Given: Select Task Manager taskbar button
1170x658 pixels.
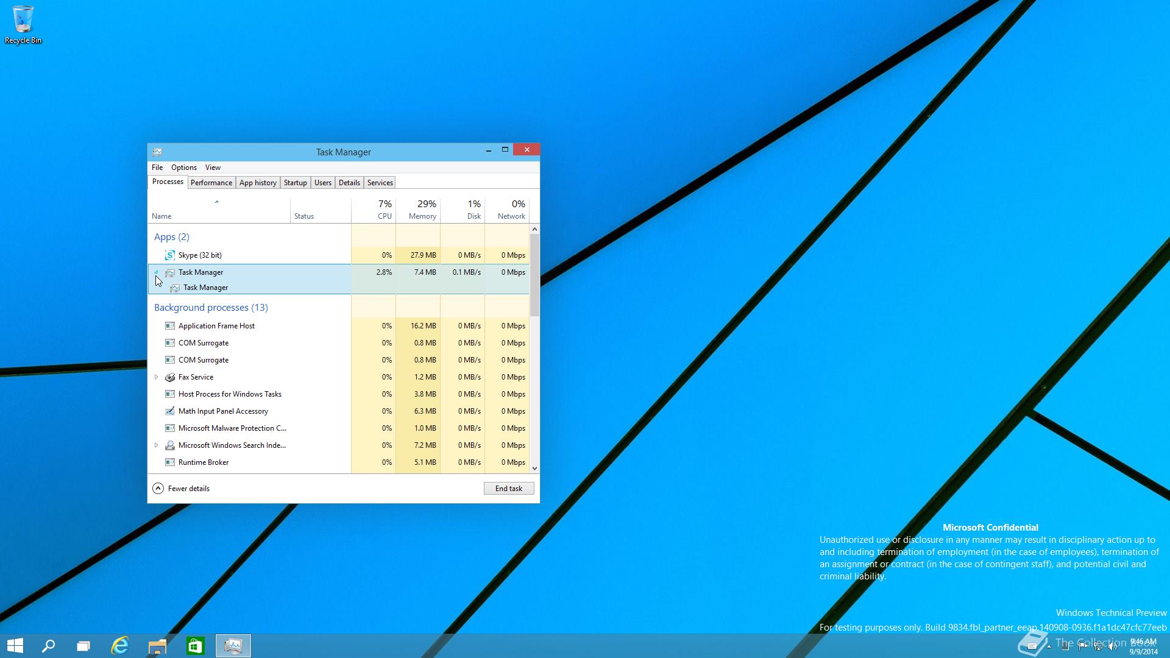Looking at the screenshot, I should tap(233, 645).
